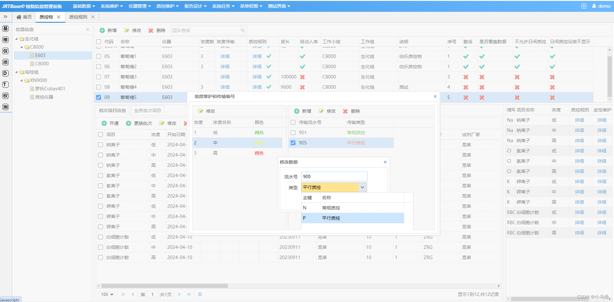Click the 回车查询 search box
The image size is (614, 302).
coord(209,30)
